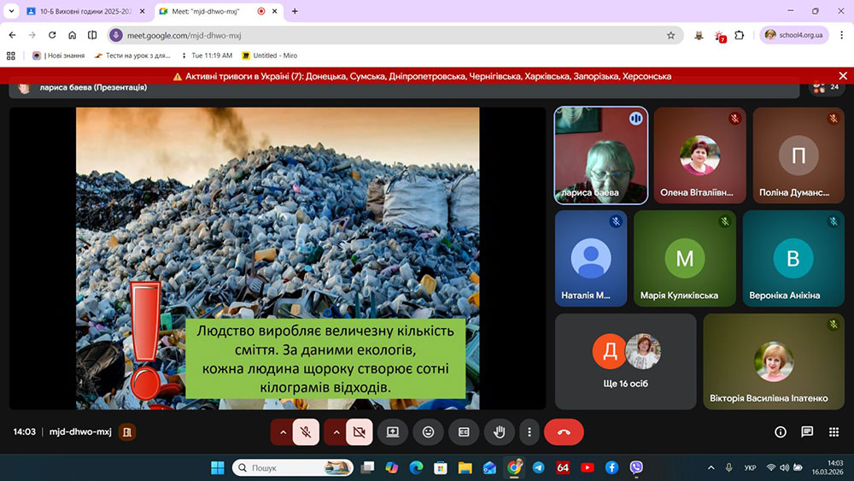Open the emoji reactions panel
854x481 pixels.
428,432
